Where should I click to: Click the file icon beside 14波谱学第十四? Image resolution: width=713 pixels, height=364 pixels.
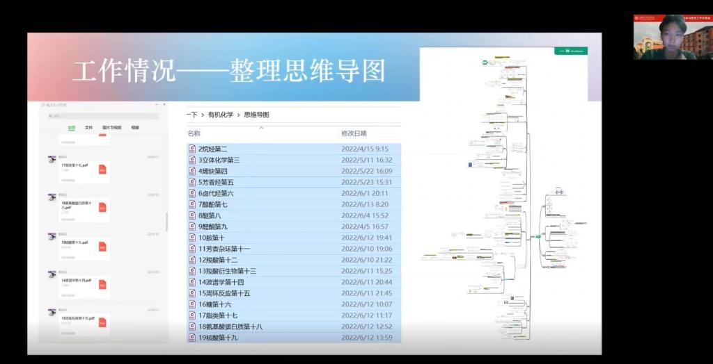pos(192,282)
